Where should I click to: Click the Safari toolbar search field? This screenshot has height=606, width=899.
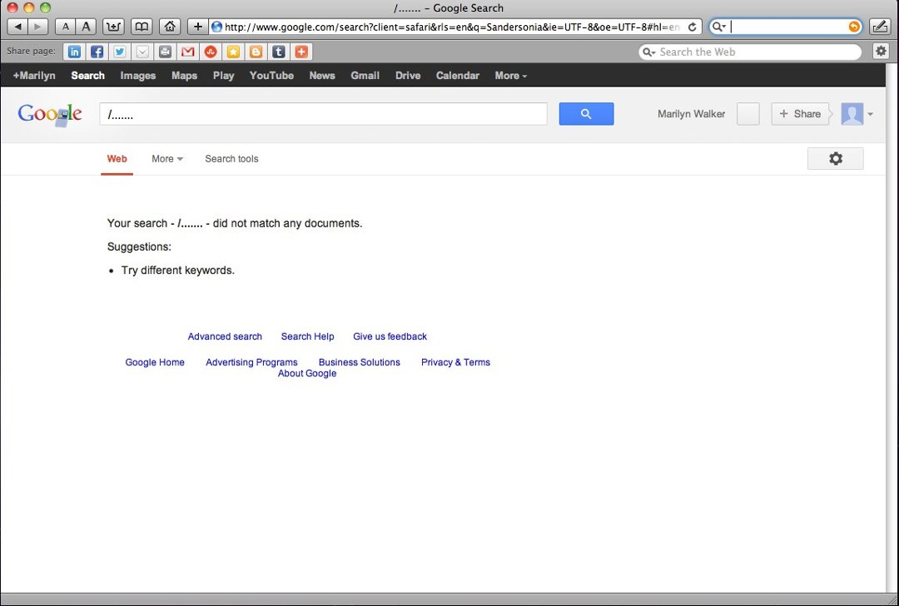click(786, 27)
